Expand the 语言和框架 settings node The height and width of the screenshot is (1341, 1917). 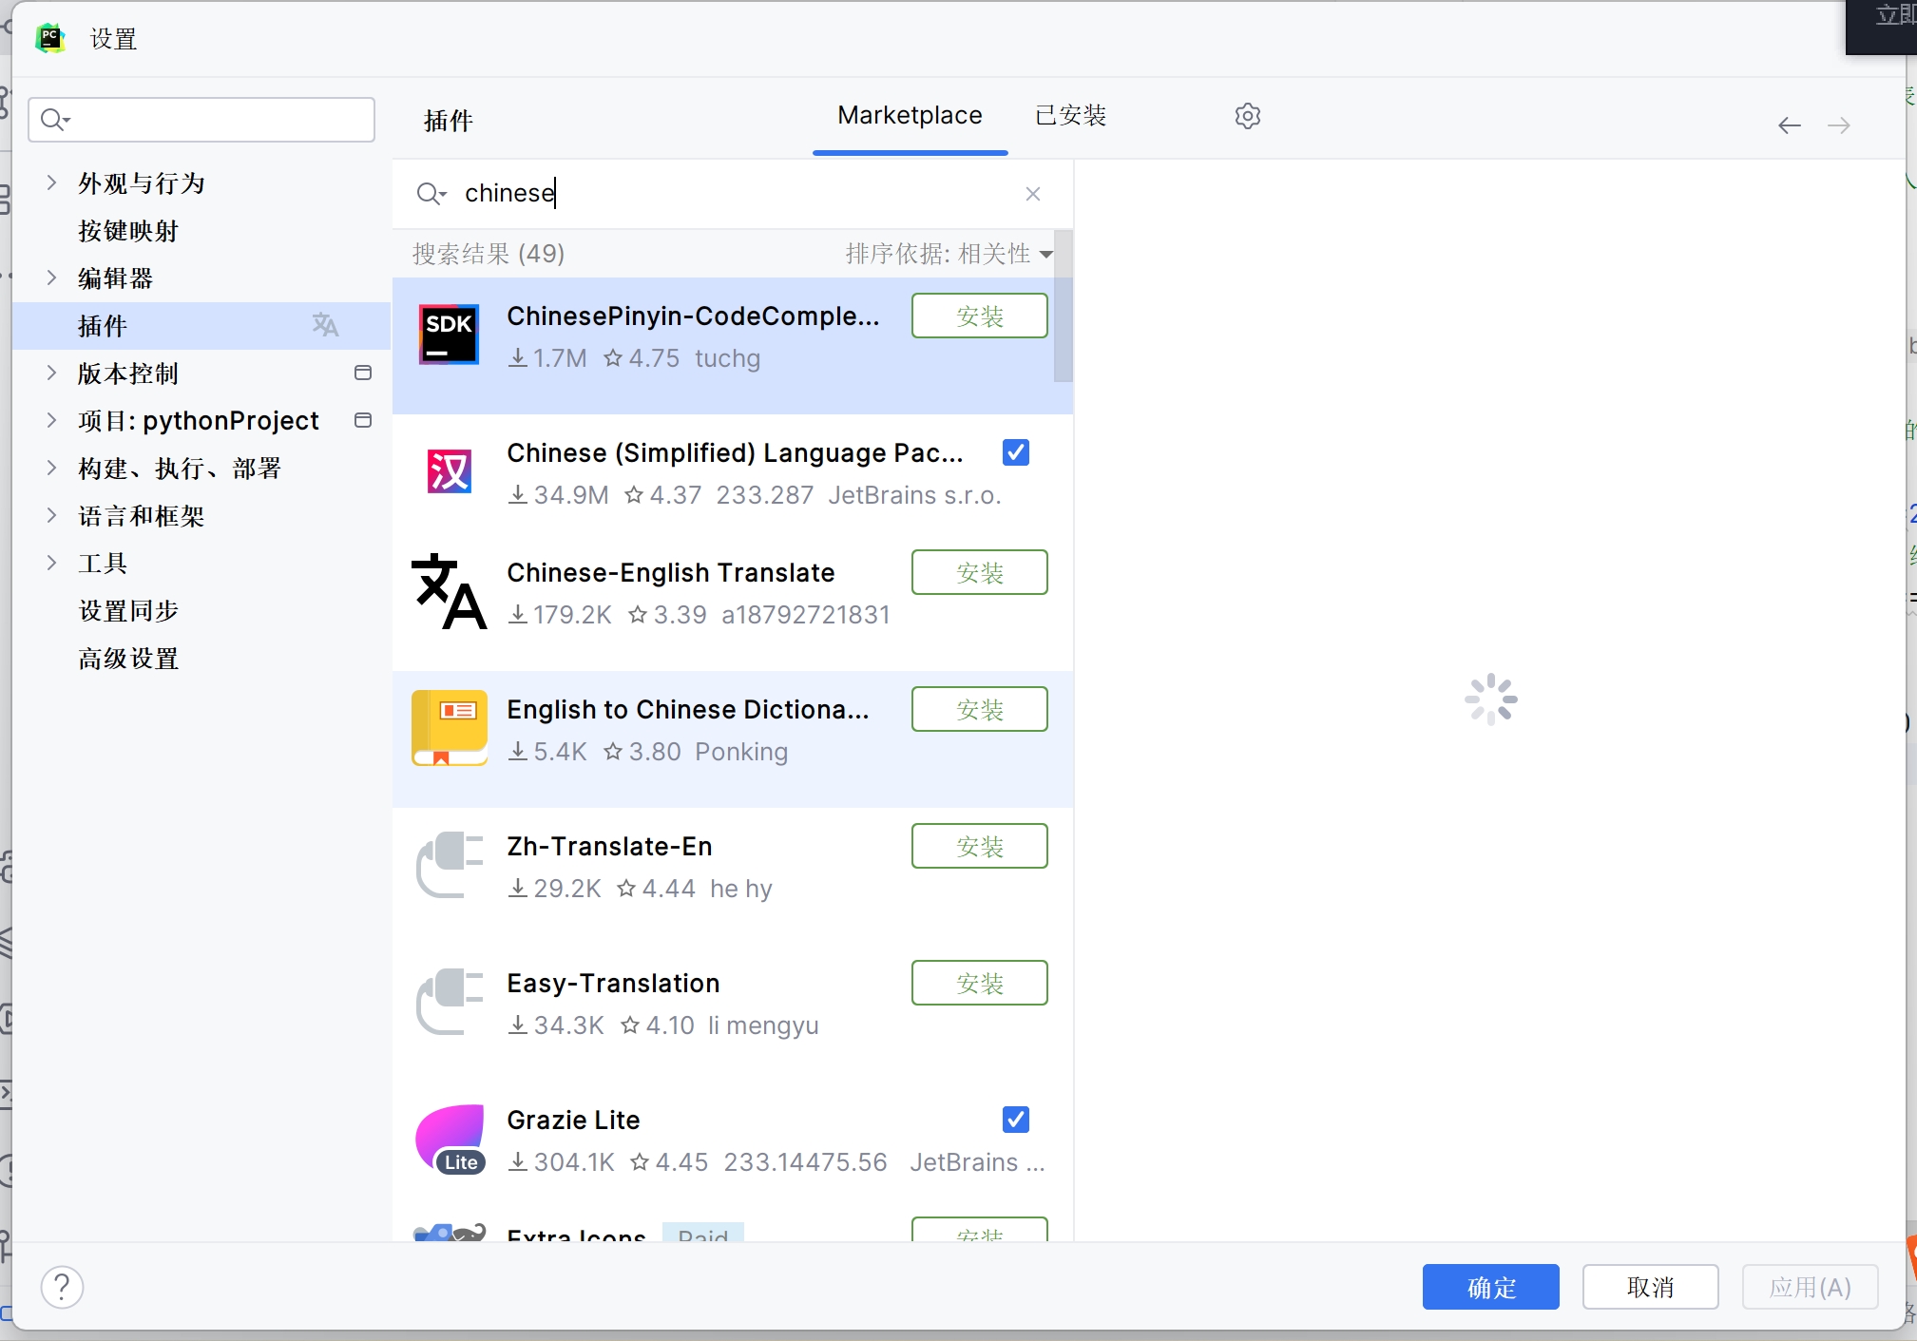pos(51,515)
